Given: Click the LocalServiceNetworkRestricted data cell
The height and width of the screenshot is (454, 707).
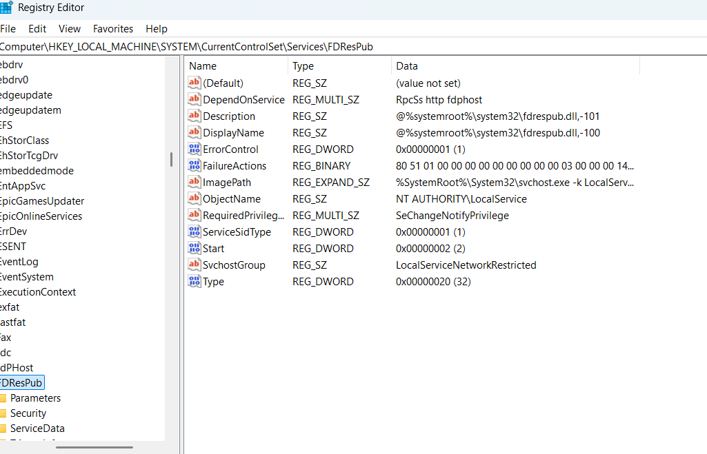Looking at the screenshot, I should pyautogui.click(x=466, y=265).
